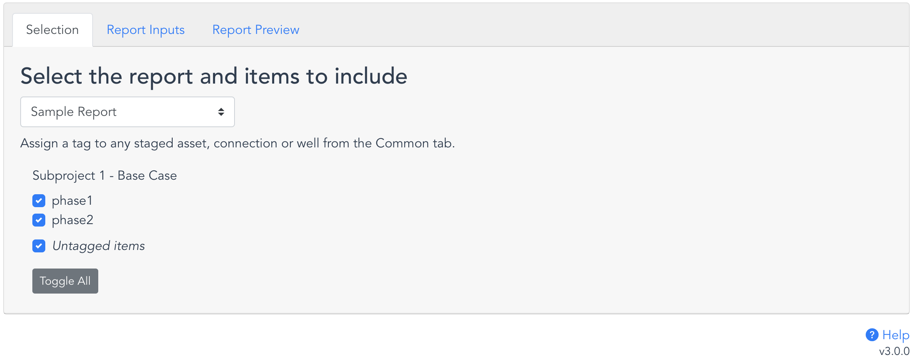The width and height of the screenshot is (913, 361).
Task: Click the Sample Report text in selector
Action: 74,112
